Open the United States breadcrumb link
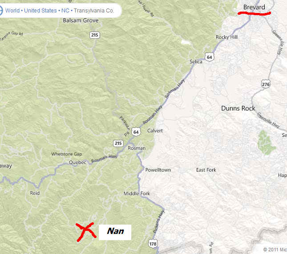 40,10
